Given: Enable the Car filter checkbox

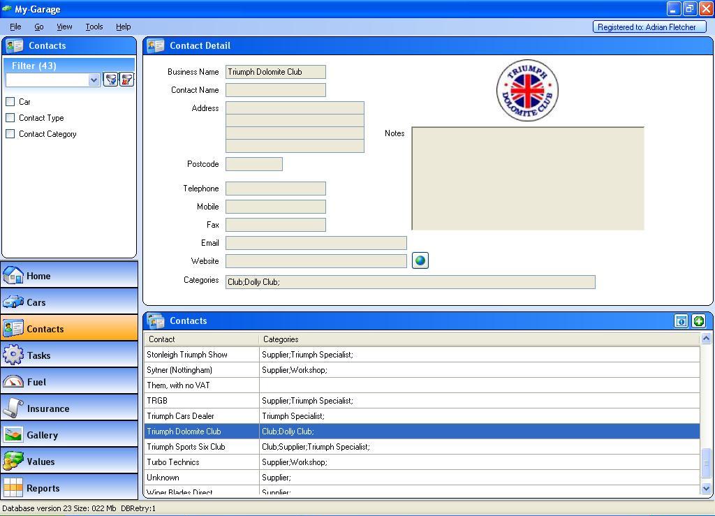Looking at the screenshot, I should coord(10,102).
